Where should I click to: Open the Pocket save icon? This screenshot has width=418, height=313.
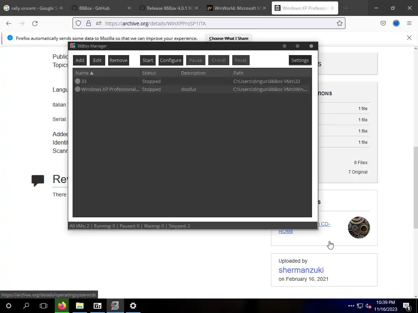383,24
